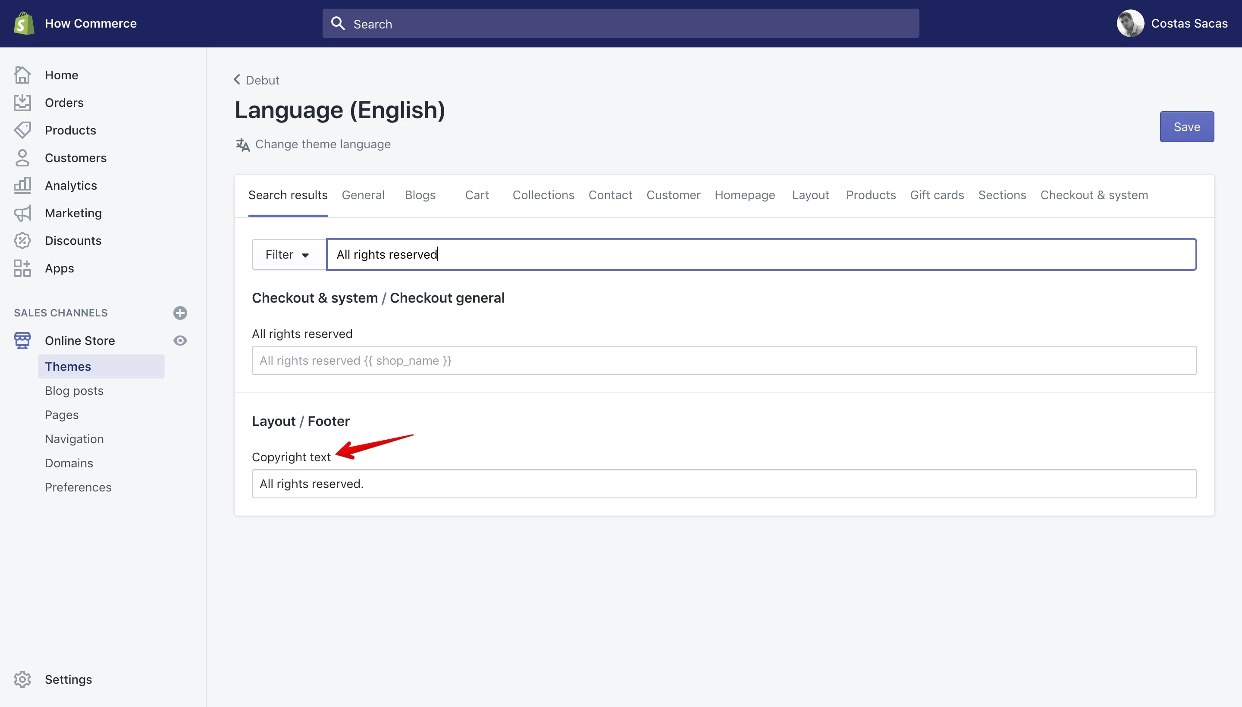This screenshot has width=1242, height=707.
Task: Open the Cart tab
Action: (x=477, y=195)
